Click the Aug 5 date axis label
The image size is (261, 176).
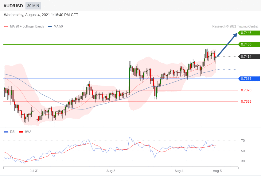217,171
